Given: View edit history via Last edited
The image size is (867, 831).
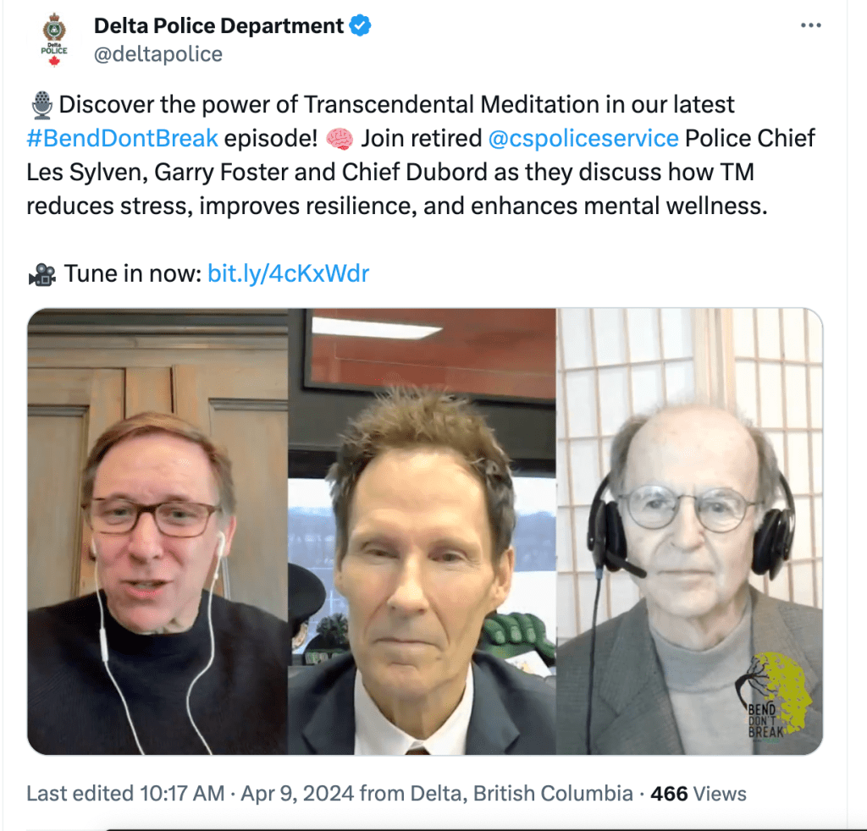Looking at the screenshot, I should click(x=80, y=794).
